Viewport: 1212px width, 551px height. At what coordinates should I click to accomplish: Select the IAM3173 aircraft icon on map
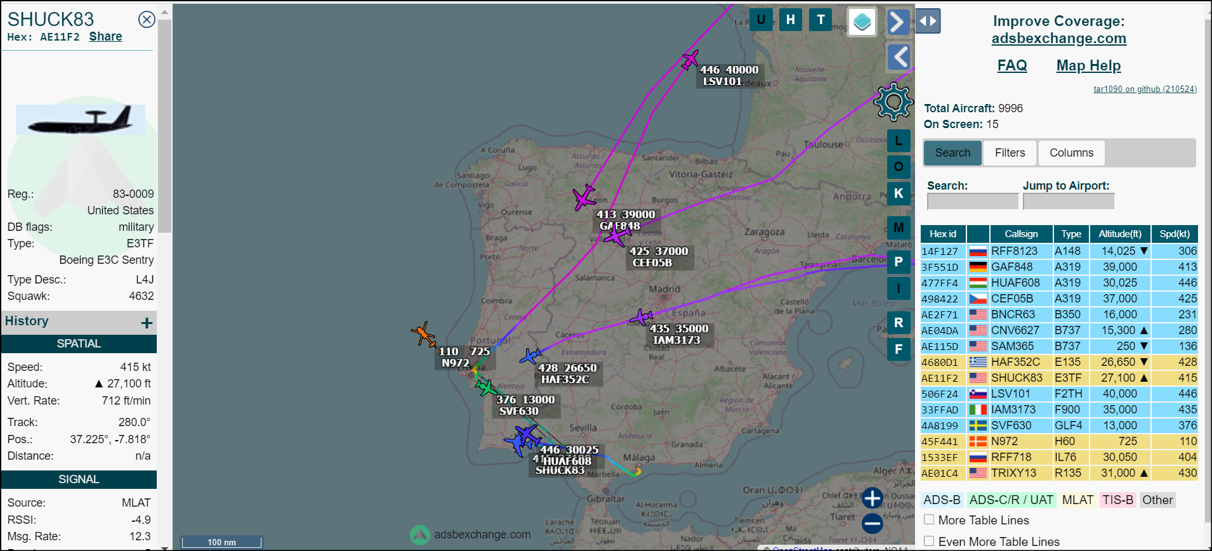[x=641, y=317]
